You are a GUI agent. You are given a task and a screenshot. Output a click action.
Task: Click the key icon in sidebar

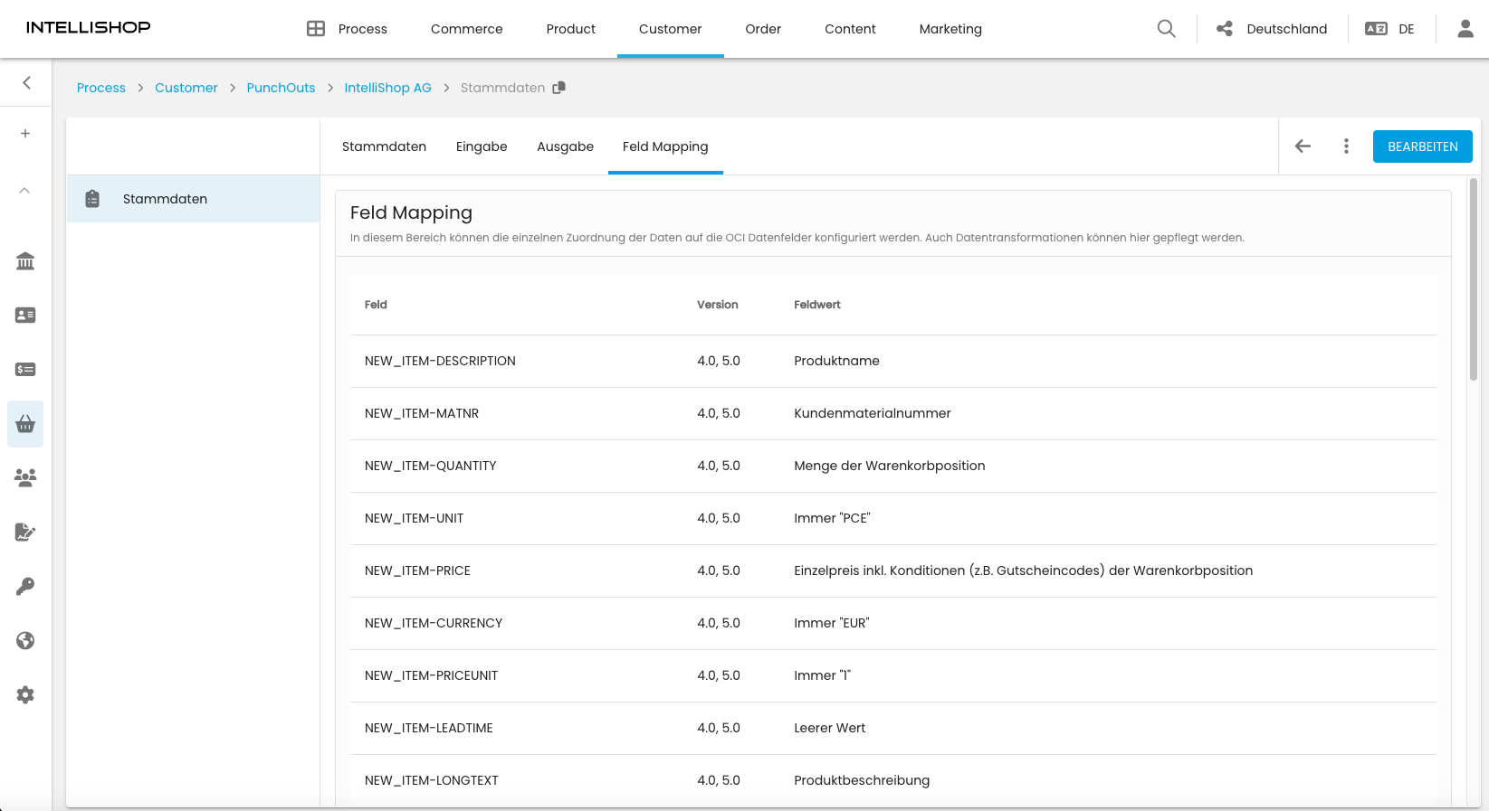click(25, 587)
